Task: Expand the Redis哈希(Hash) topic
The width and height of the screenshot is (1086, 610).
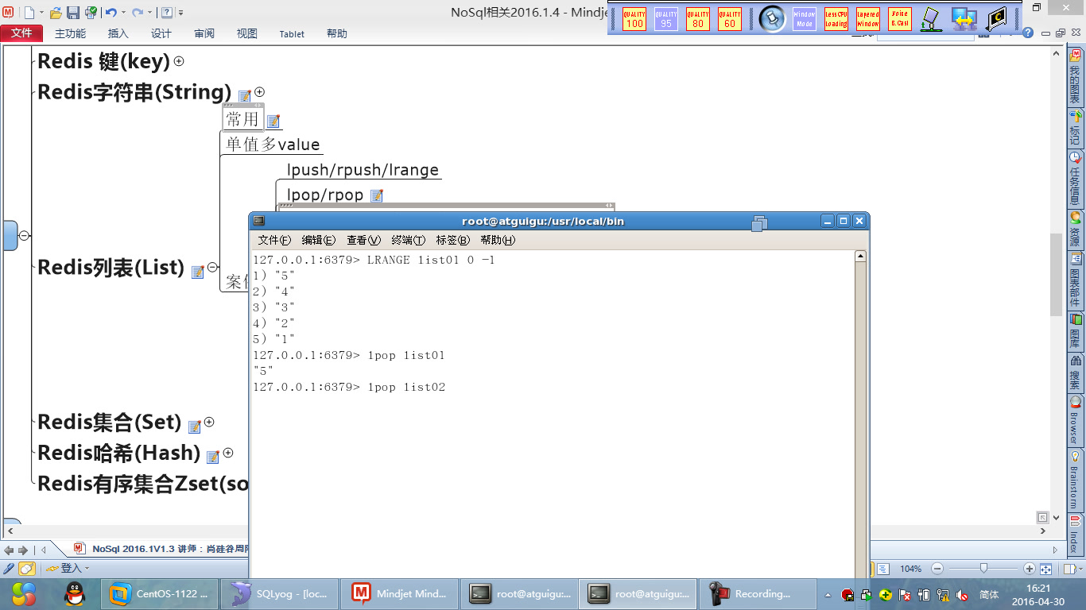Action: [228, 453]
